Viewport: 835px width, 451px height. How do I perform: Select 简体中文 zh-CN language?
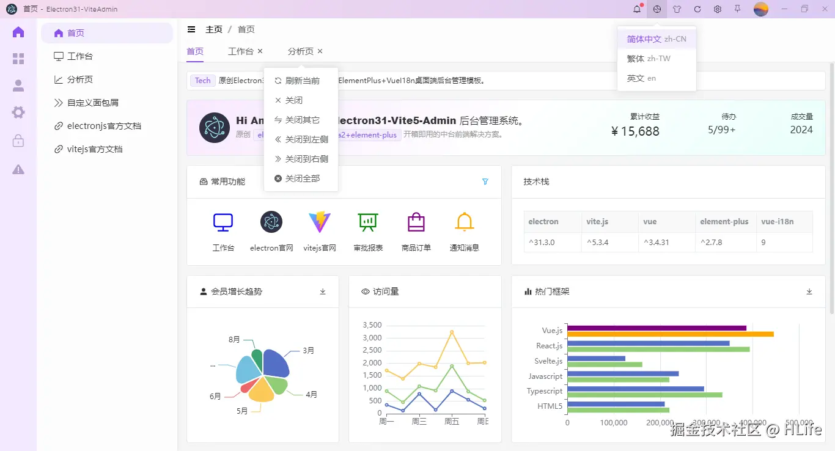[657, 39]
